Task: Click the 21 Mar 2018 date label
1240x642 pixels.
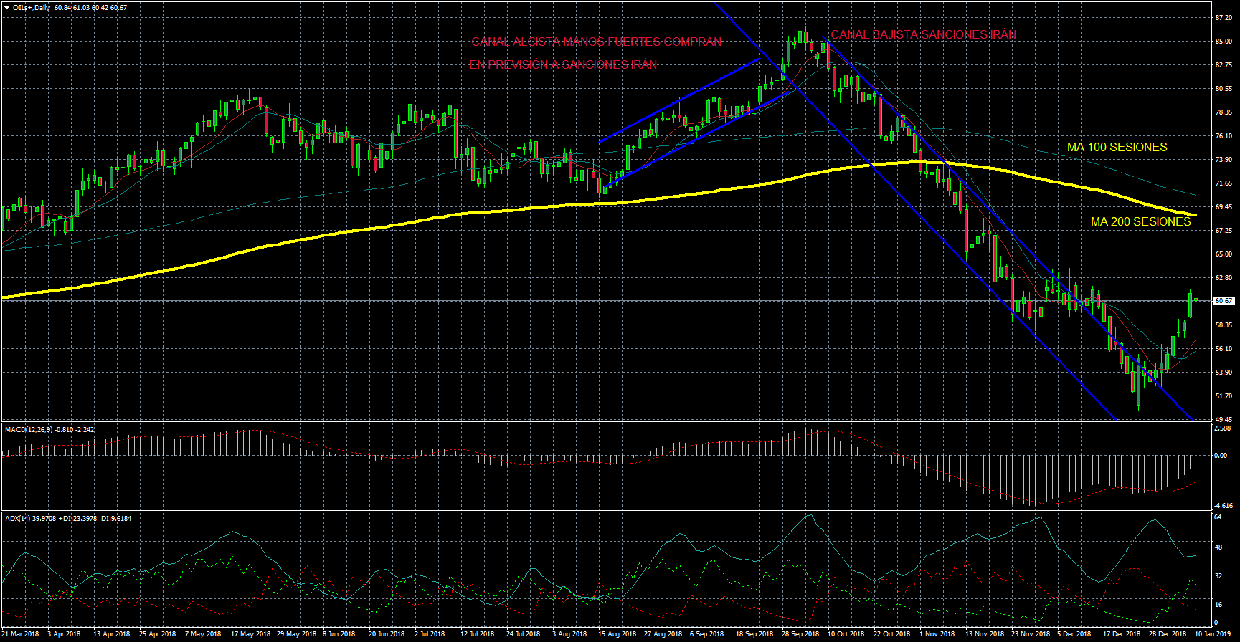Action: click(x=20, y=633)
